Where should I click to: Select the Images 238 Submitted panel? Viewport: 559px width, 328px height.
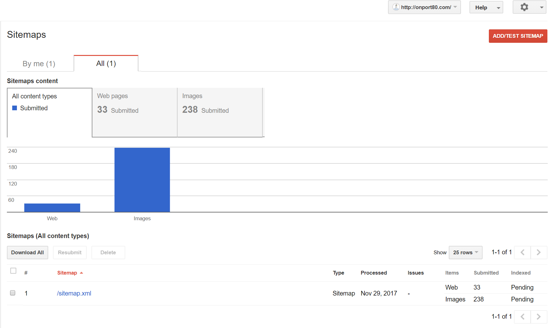coord(220,112)
